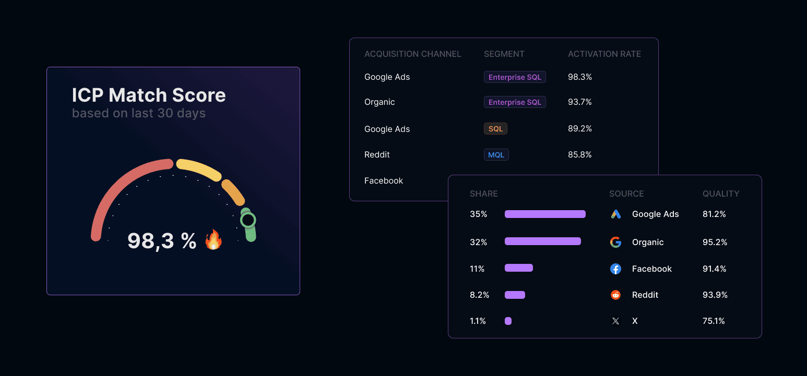Click the Google Ads logo in the Source column

tap(616, 214)
